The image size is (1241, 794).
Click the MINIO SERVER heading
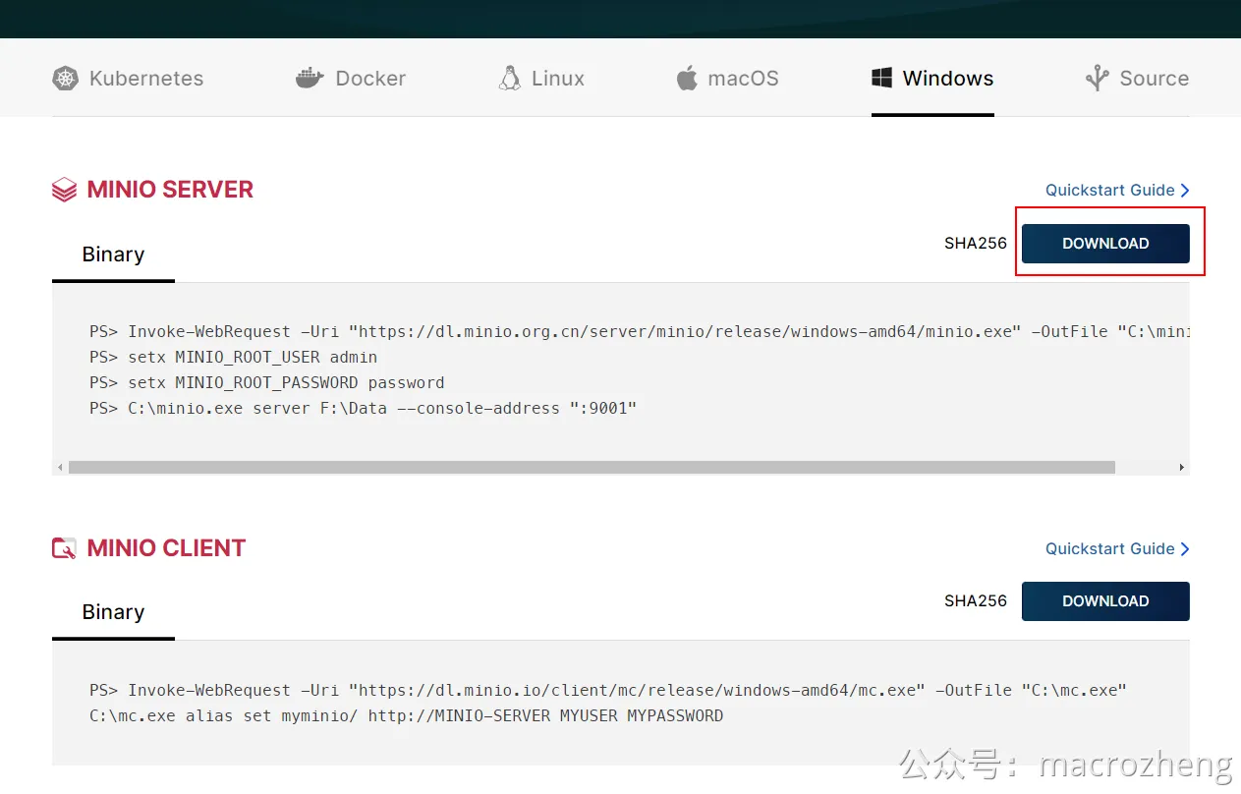pyautogui.click(x=170, y=190)
